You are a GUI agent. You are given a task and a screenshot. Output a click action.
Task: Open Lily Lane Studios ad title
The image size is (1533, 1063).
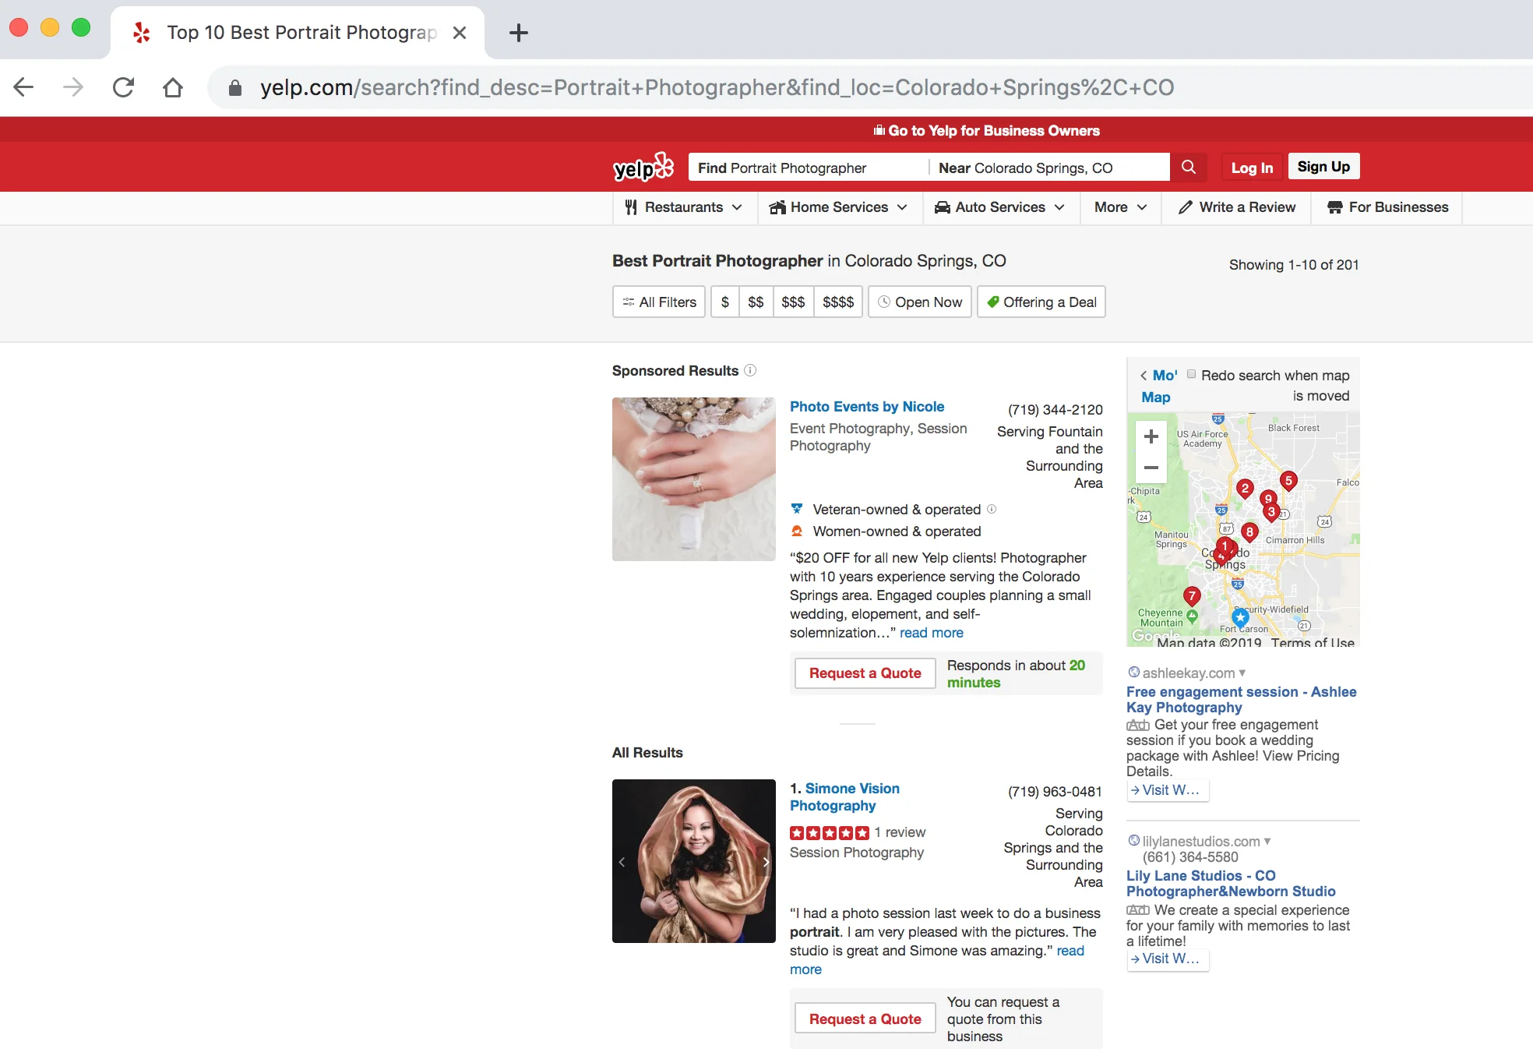pos(1231,883)
